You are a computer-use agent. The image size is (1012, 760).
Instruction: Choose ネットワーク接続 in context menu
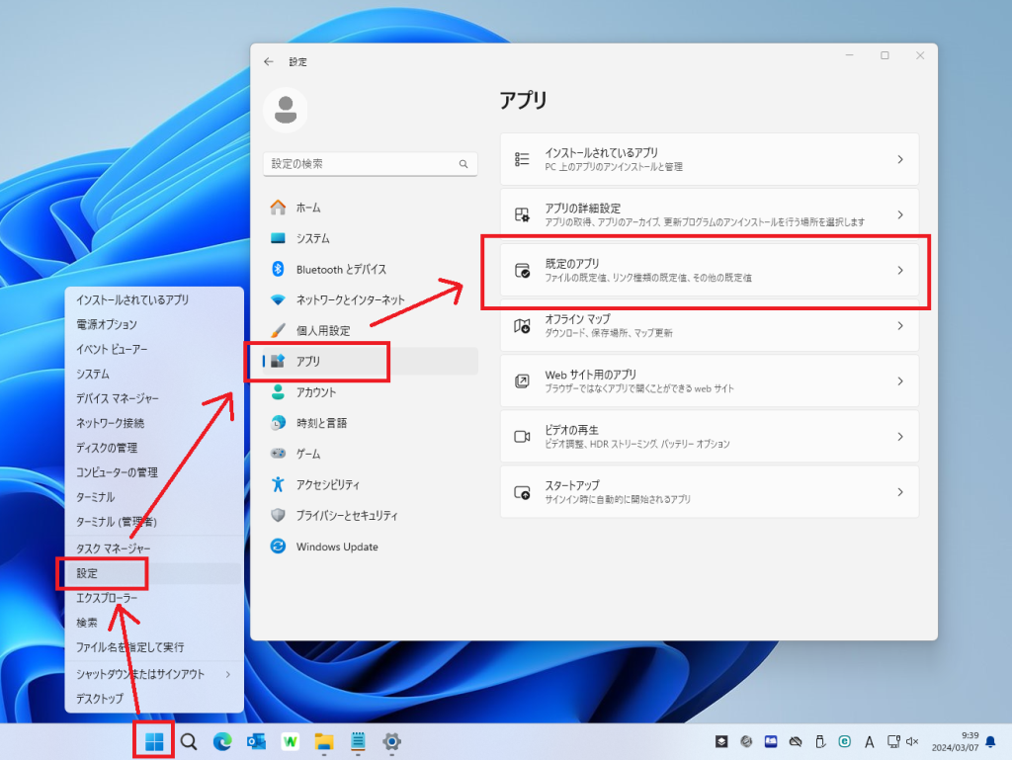click(154, 423)
